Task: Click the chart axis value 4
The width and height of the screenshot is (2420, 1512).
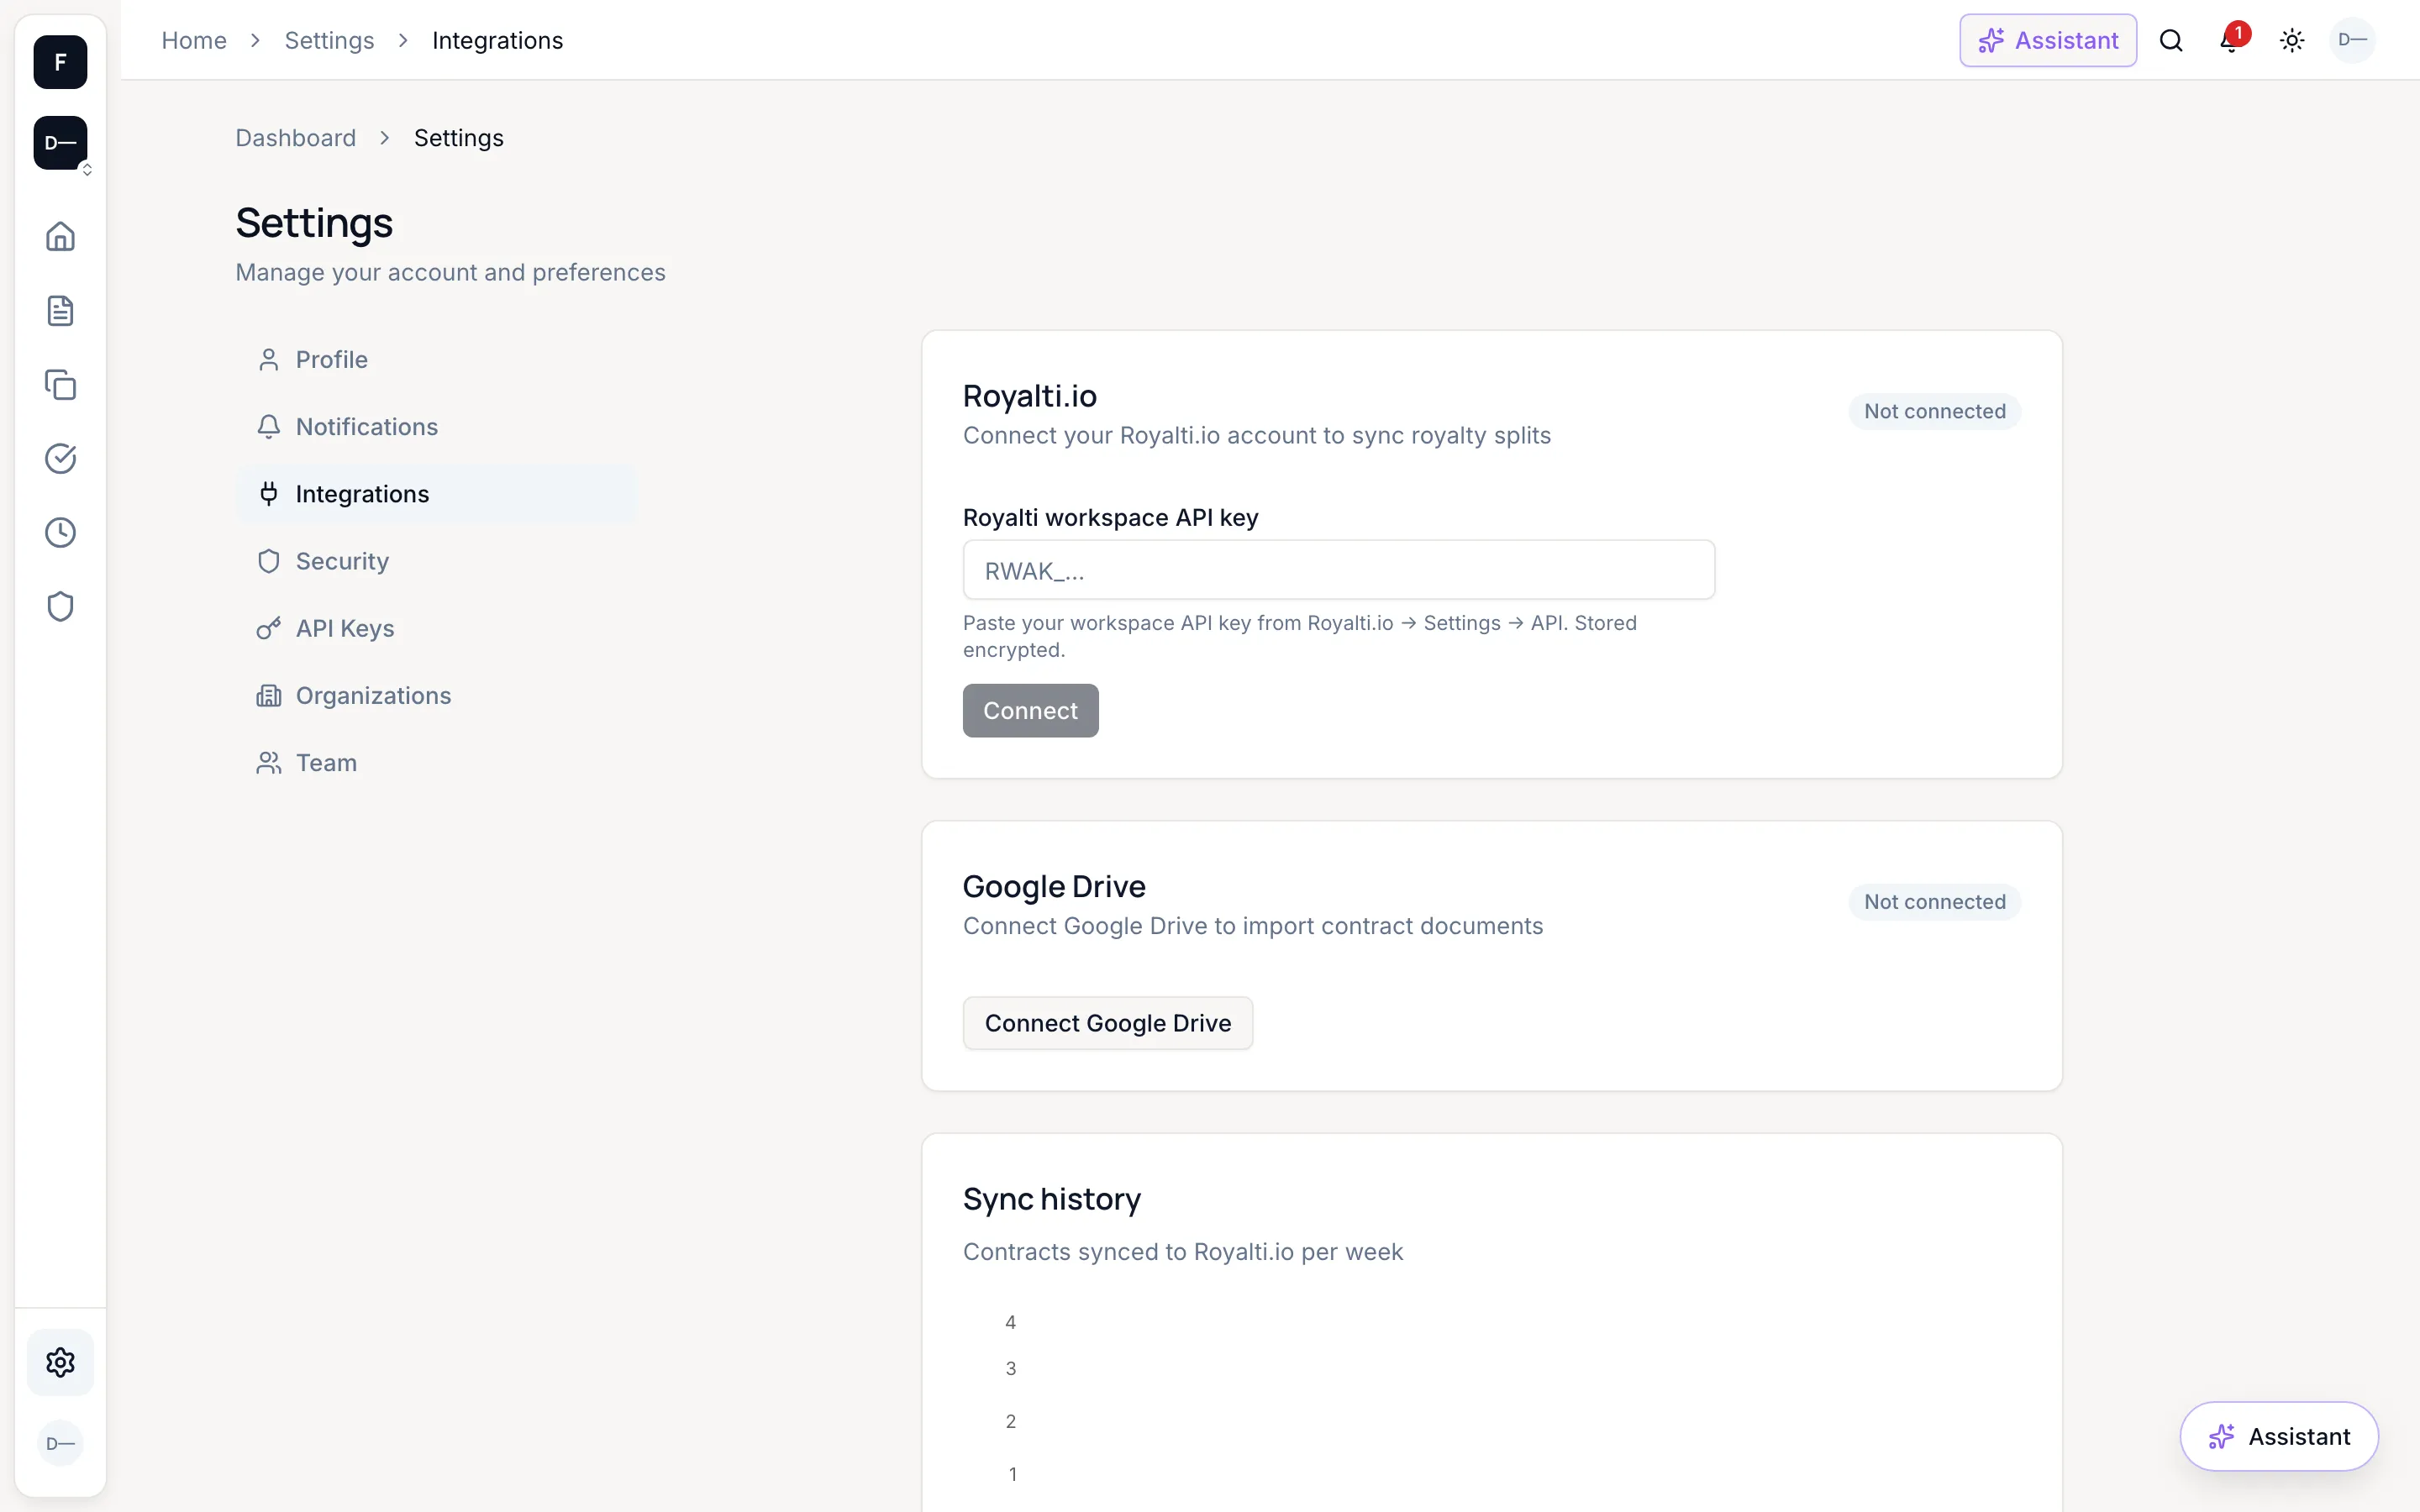Action: 1010,1322
